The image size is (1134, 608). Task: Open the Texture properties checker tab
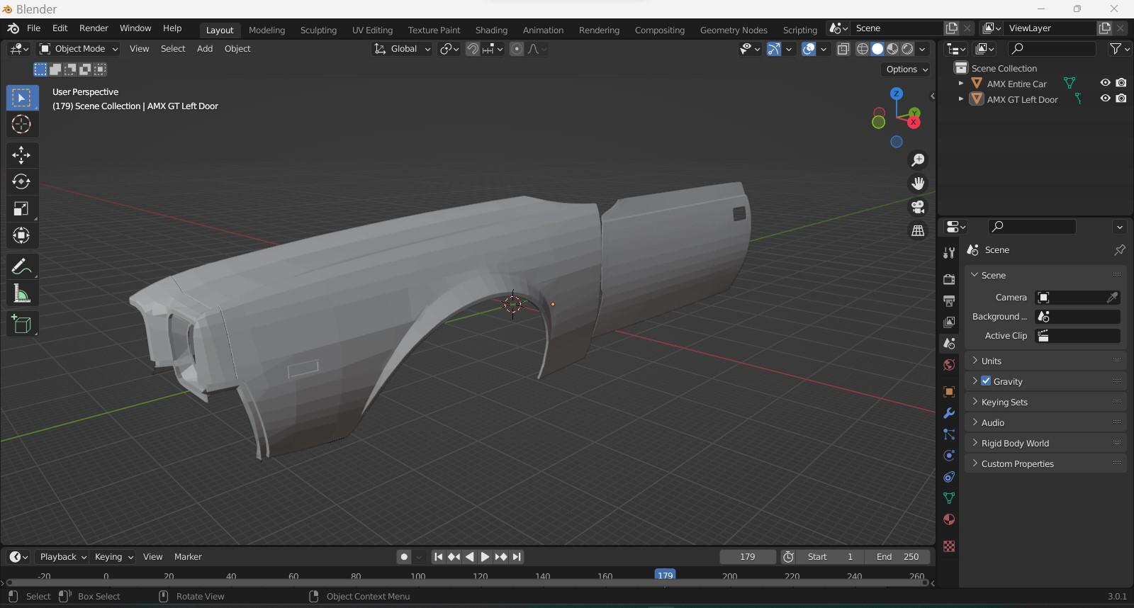coord(949,546)
